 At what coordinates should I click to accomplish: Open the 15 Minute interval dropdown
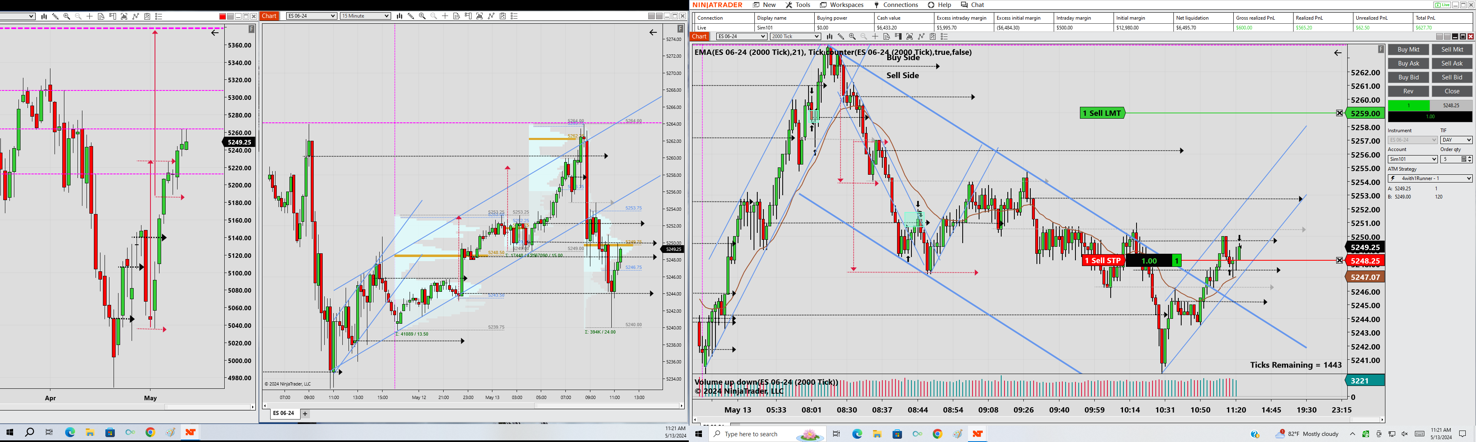point(365,16)
